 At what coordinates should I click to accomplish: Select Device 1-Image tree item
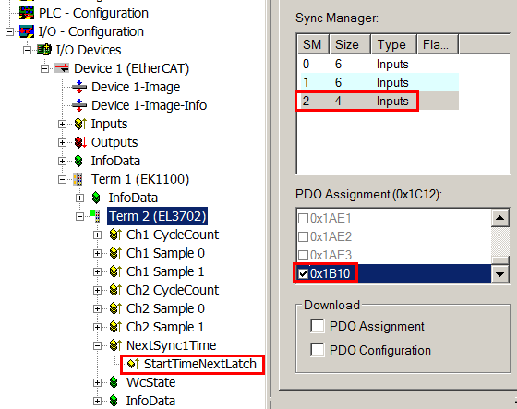[x=136, y=87]
